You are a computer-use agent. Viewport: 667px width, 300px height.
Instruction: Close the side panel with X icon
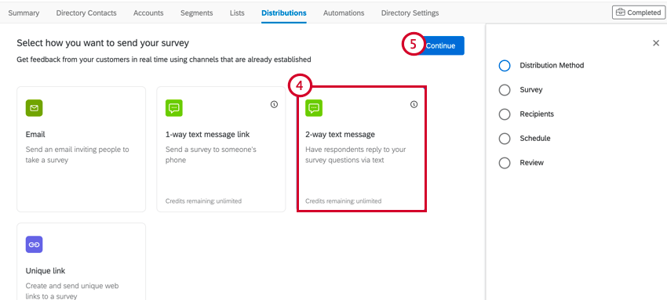pos(656,43)
